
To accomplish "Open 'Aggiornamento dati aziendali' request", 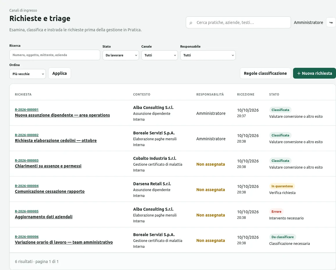I will click(44, 217).
